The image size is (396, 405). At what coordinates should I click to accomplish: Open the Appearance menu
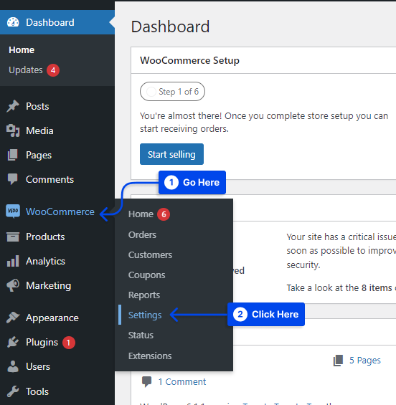(x=52, y=318)
